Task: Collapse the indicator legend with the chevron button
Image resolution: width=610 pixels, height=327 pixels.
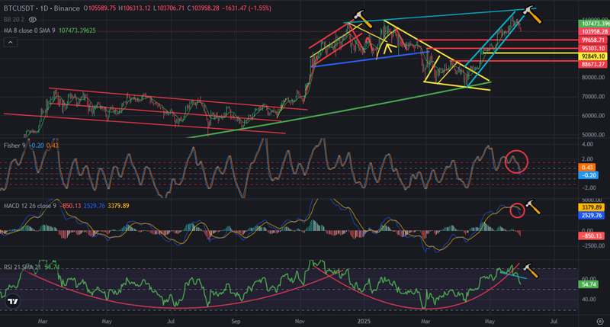Action: point(11,43)
